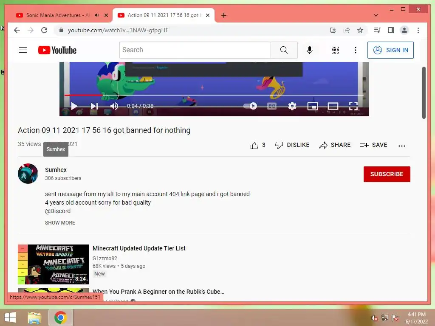This screenshot has width=435, height=326.
Task: Open the network tray icon
Action: point(385,318)
